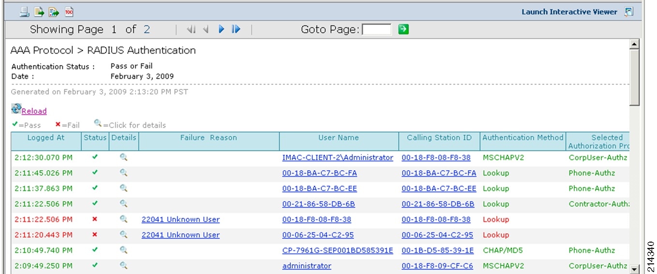Export the report data icon
This screenshot has width=657, height=274.
(39, 12)
